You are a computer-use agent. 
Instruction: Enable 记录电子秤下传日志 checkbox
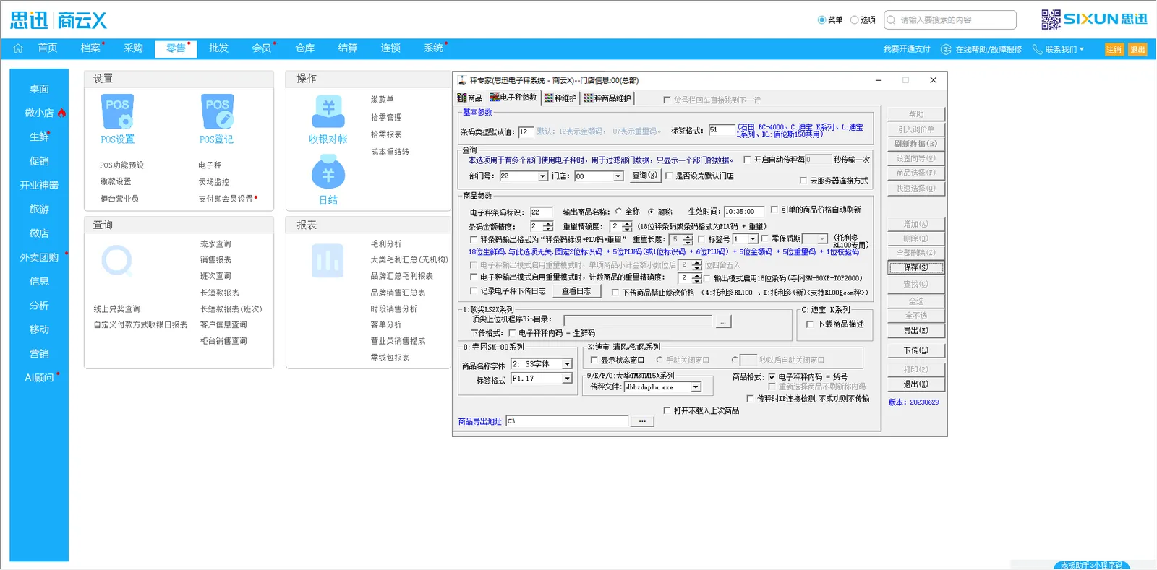[474, 291]
